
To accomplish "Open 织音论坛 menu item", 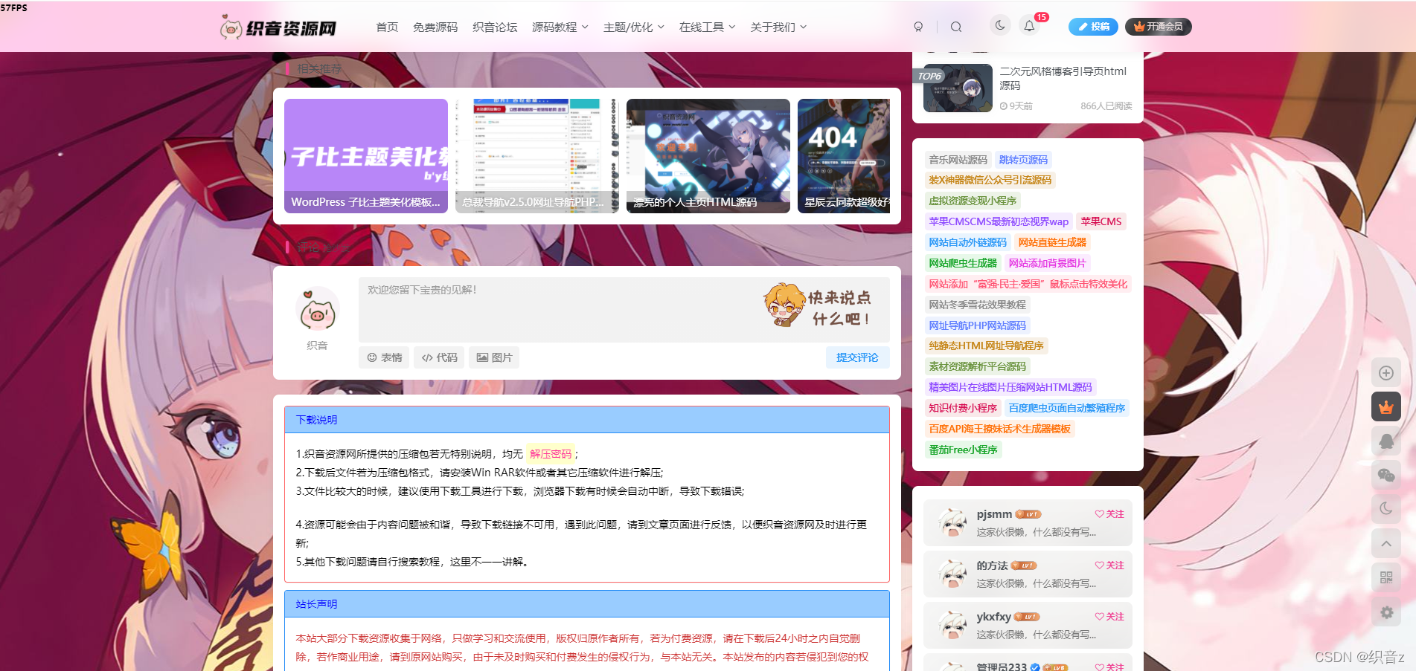I will click(x=495, y=27).
